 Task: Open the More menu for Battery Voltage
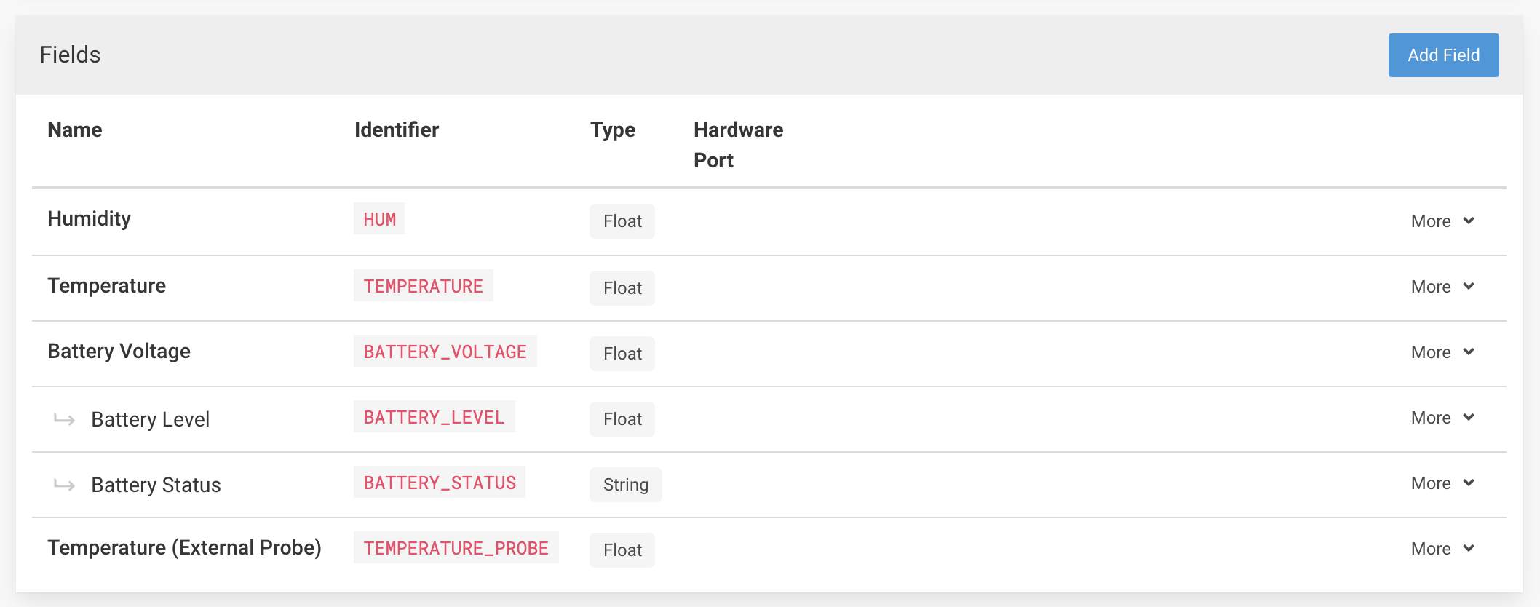(1442, 352)
